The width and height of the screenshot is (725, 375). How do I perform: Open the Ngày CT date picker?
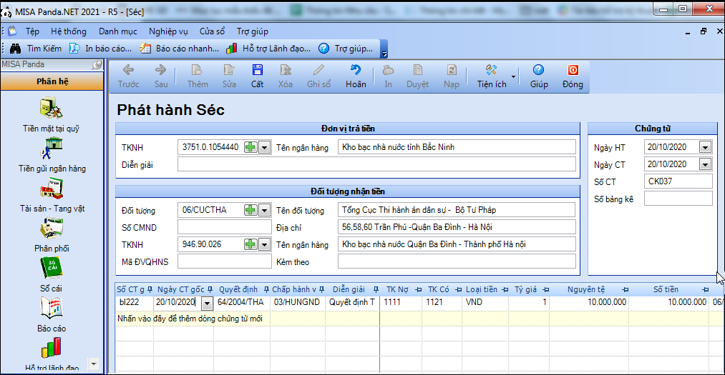705,164
